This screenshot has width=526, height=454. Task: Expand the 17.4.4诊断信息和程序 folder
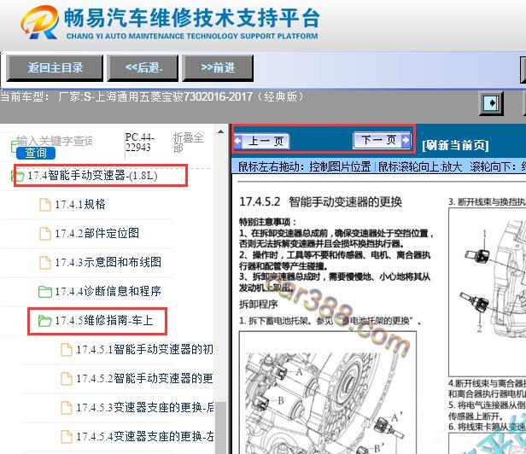108,291
